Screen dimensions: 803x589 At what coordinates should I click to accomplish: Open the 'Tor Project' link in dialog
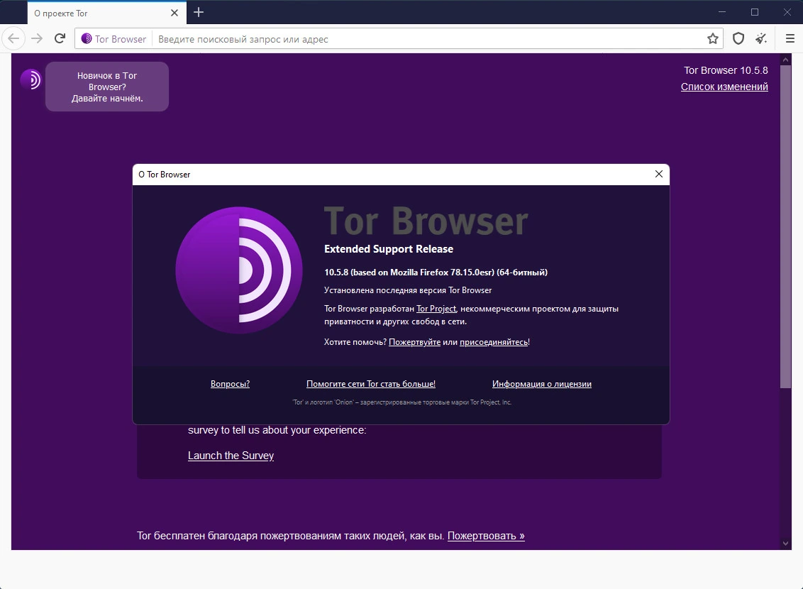coord(436,308)
